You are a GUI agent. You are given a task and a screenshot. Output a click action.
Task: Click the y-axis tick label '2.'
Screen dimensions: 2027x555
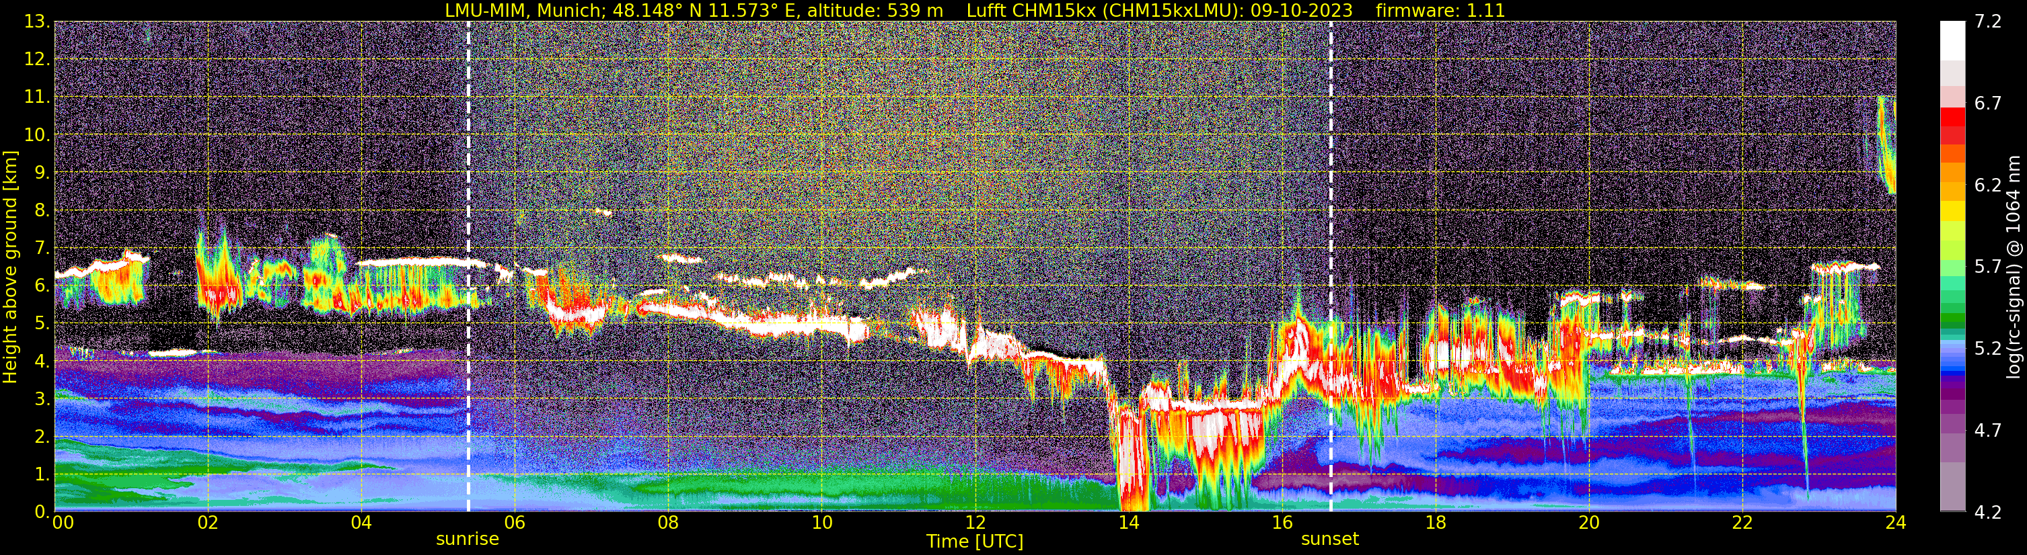42,437
